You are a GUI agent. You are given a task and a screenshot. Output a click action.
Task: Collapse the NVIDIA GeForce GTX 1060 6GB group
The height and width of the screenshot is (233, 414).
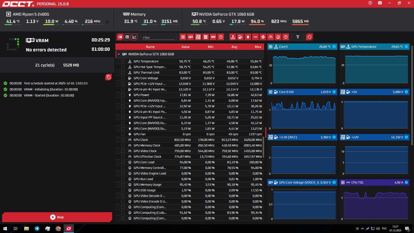pyautogui.click(x=119, y=54)
